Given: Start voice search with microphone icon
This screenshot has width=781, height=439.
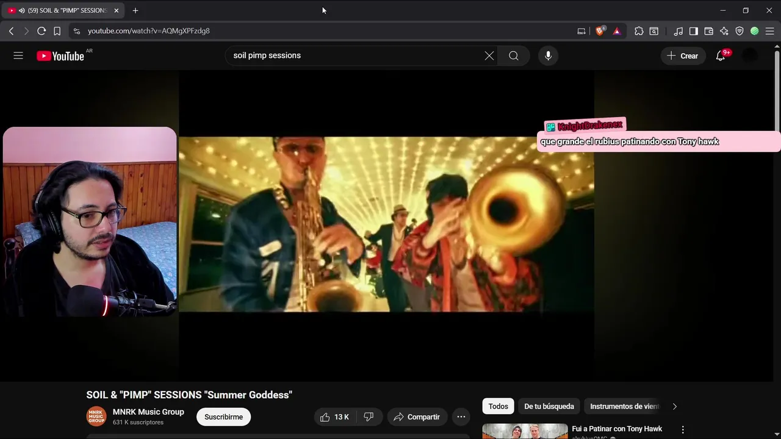Looking at the screenshot, I should (548, 55).
